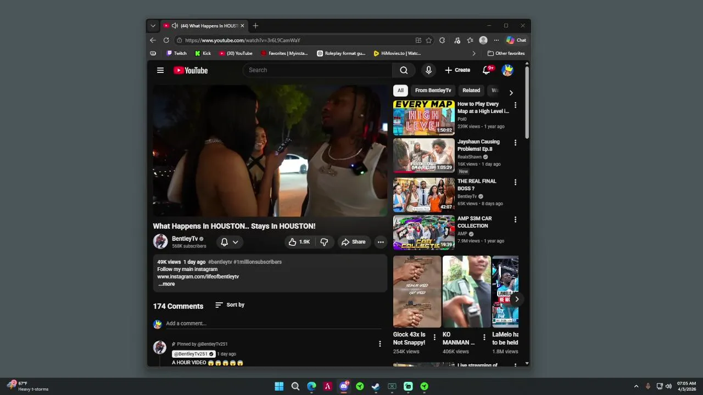Open Edge Settings and more ellipsis
Image resolution: width=703 pixels, height=395 pixels.
pyautogui.click(x=496, y=40)
